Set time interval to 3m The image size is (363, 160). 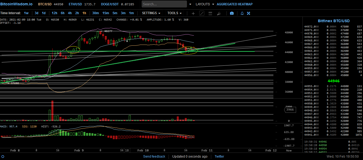[123, 13]
